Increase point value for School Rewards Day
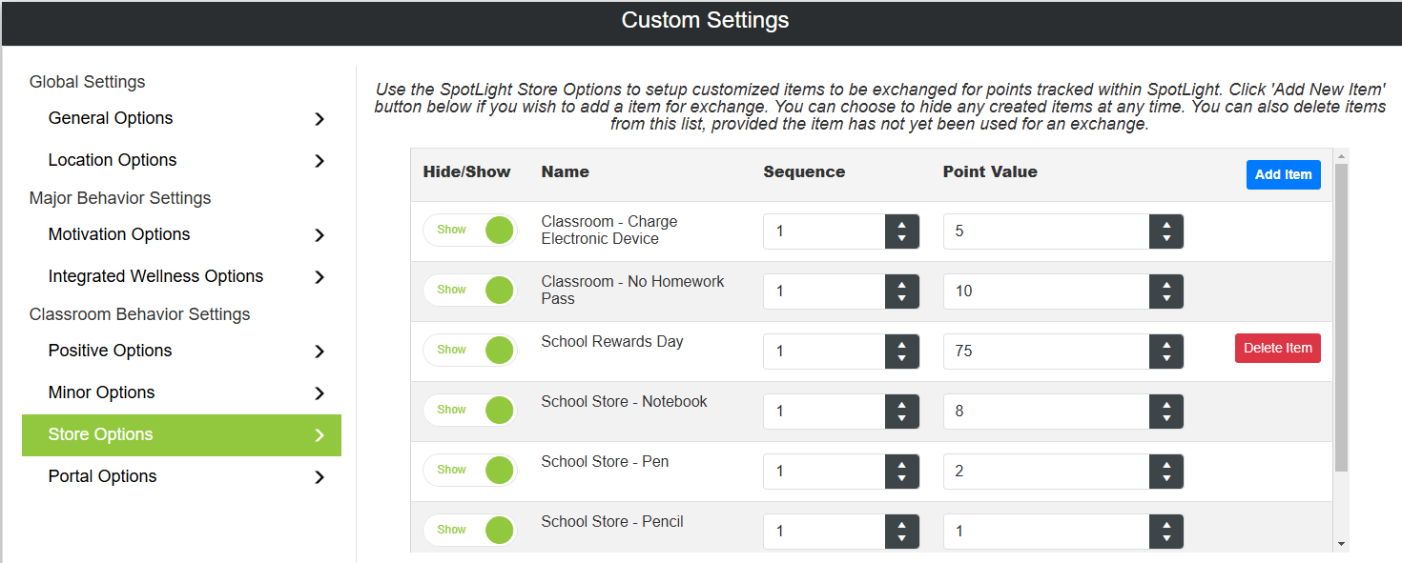1402x563 pixels. (x=1166, y=343)
